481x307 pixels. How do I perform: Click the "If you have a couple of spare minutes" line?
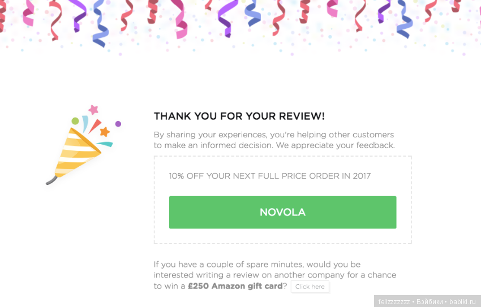257,264
